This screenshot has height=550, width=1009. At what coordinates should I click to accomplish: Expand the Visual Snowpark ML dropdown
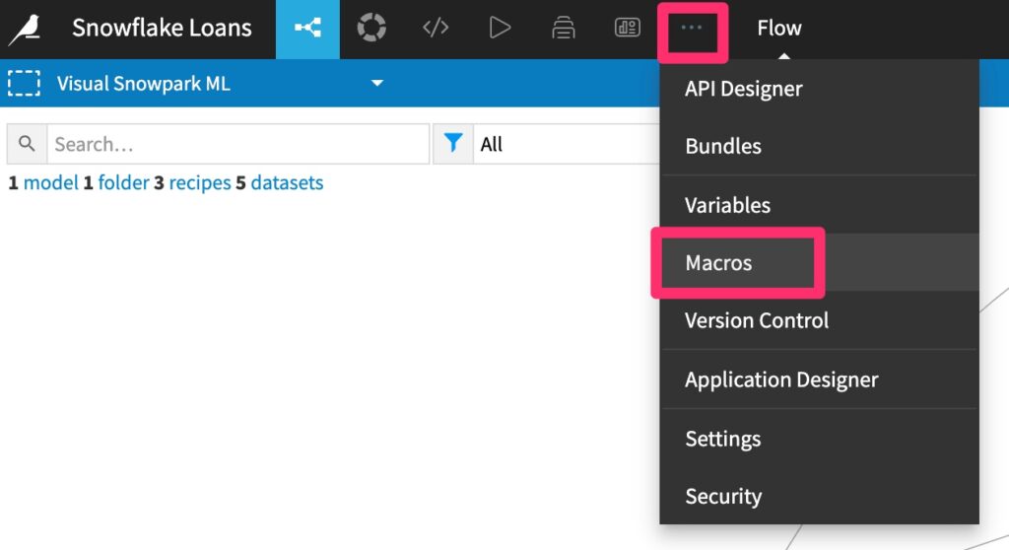coord(376,84)
